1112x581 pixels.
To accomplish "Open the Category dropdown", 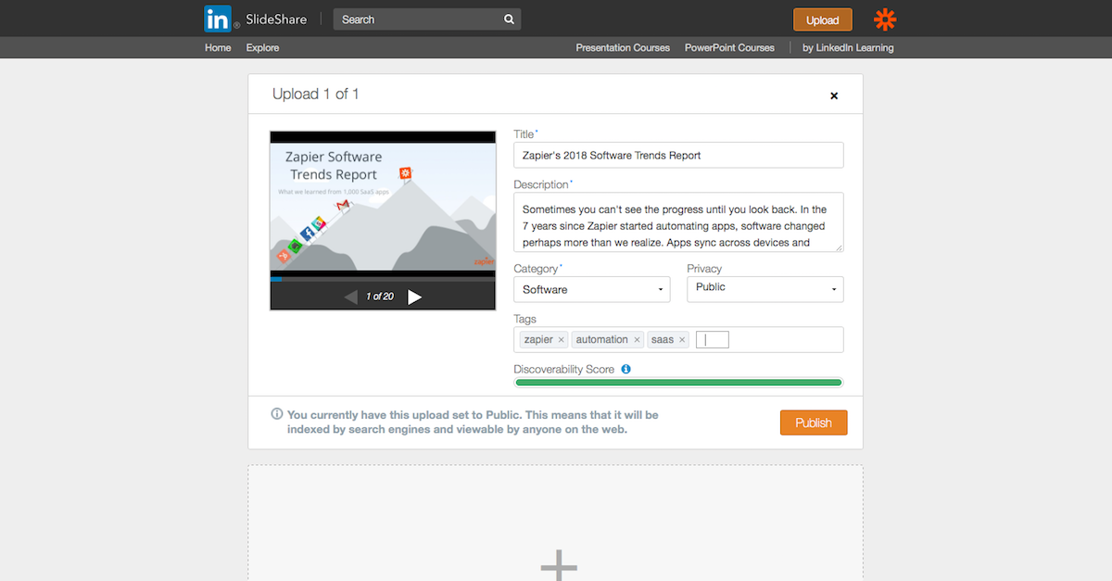I will pos(592,289).
